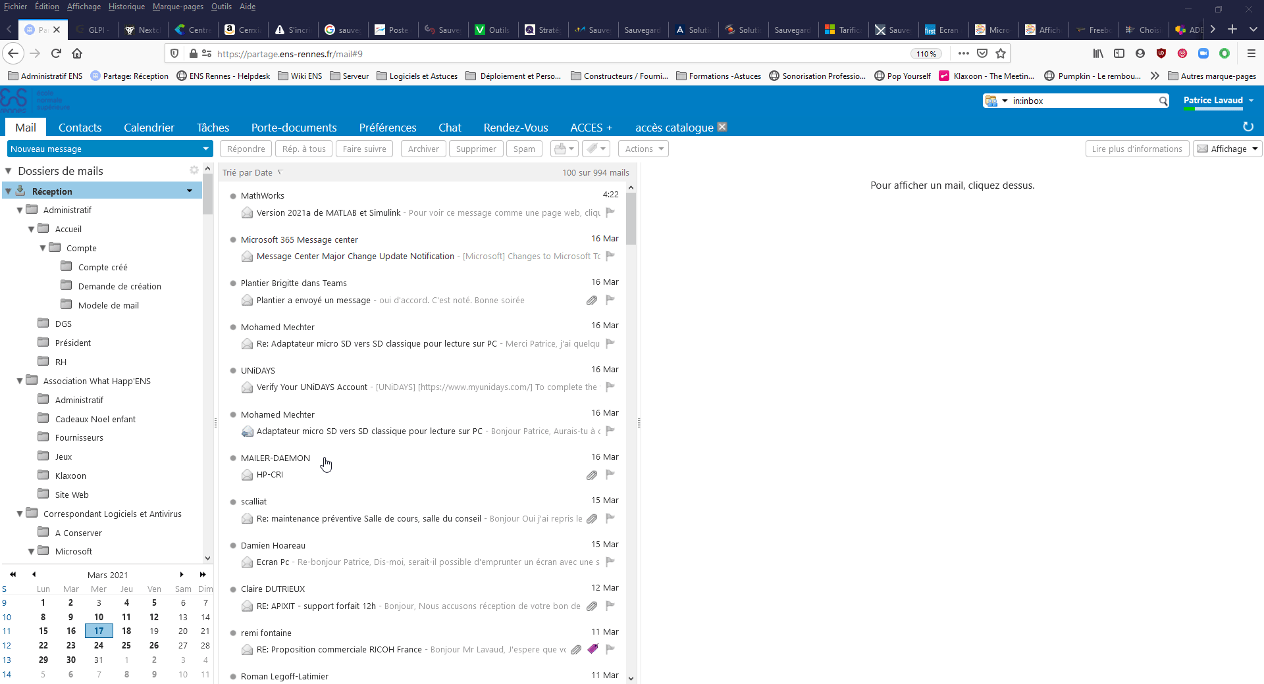The width and height of the screenshot is (1264, 684).
Task: Click the refresh icon beside Patrice Lavaud
Action: point(1248,127)
